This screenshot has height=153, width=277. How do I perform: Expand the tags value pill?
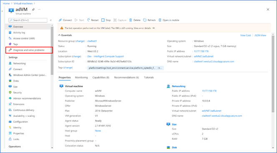pyautogui.click(x=125, y=68)
